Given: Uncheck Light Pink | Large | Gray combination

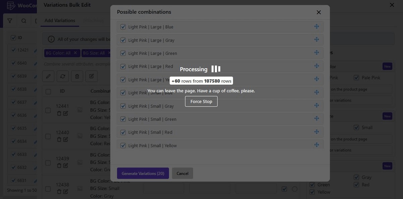Looking at the screenshot, I should click(123, 40).
